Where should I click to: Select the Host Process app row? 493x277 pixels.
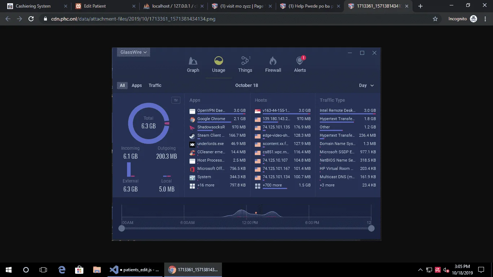click(217, 161)
